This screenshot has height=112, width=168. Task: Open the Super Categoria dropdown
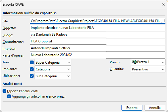(x=53, y=63)
